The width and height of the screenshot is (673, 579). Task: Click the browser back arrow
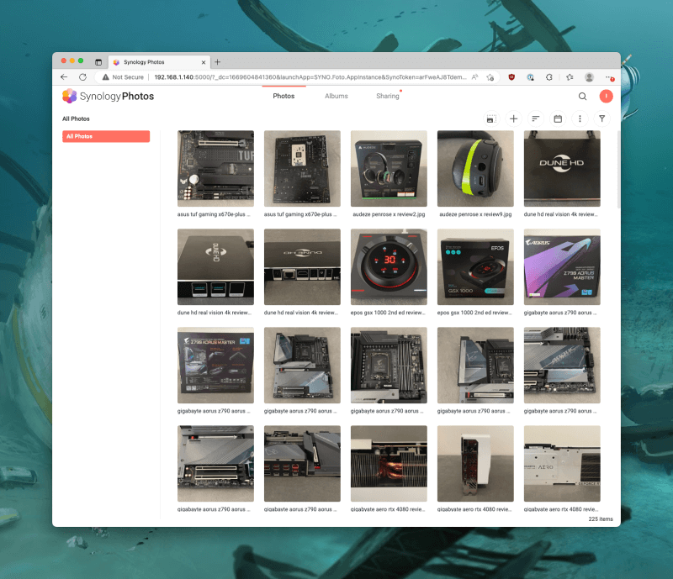click(64, 76)
